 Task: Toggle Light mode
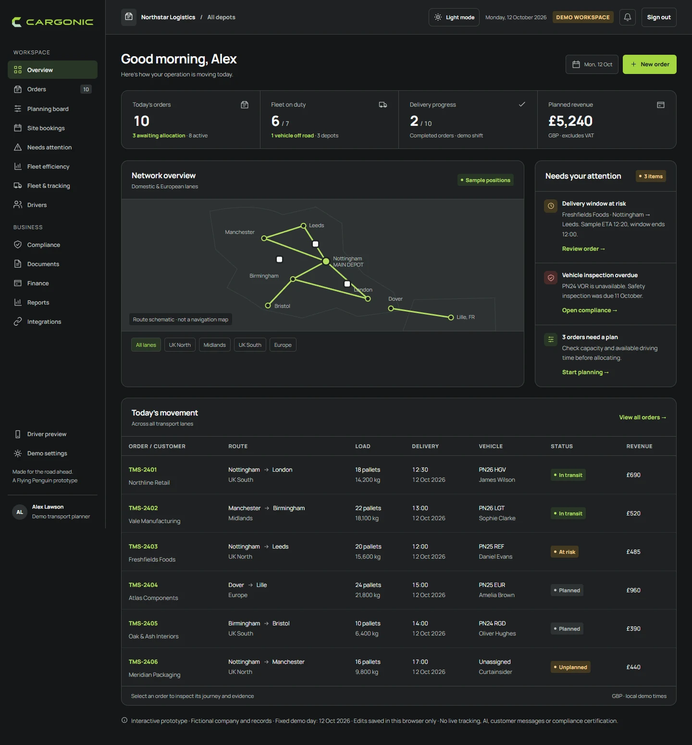[454, 17]
